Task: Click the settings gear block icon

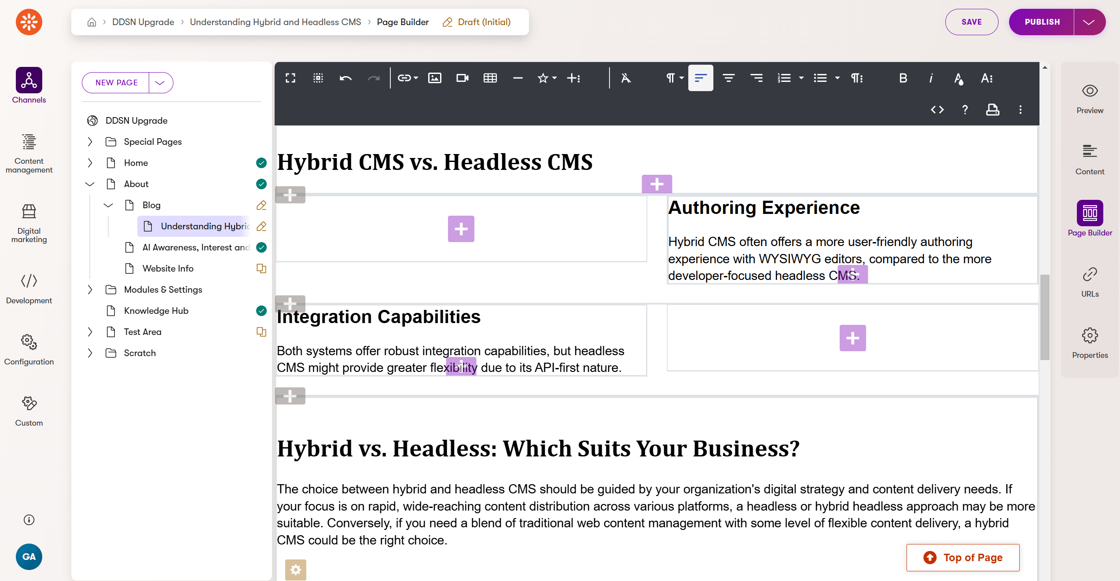Action: click(x=295, y=570)
